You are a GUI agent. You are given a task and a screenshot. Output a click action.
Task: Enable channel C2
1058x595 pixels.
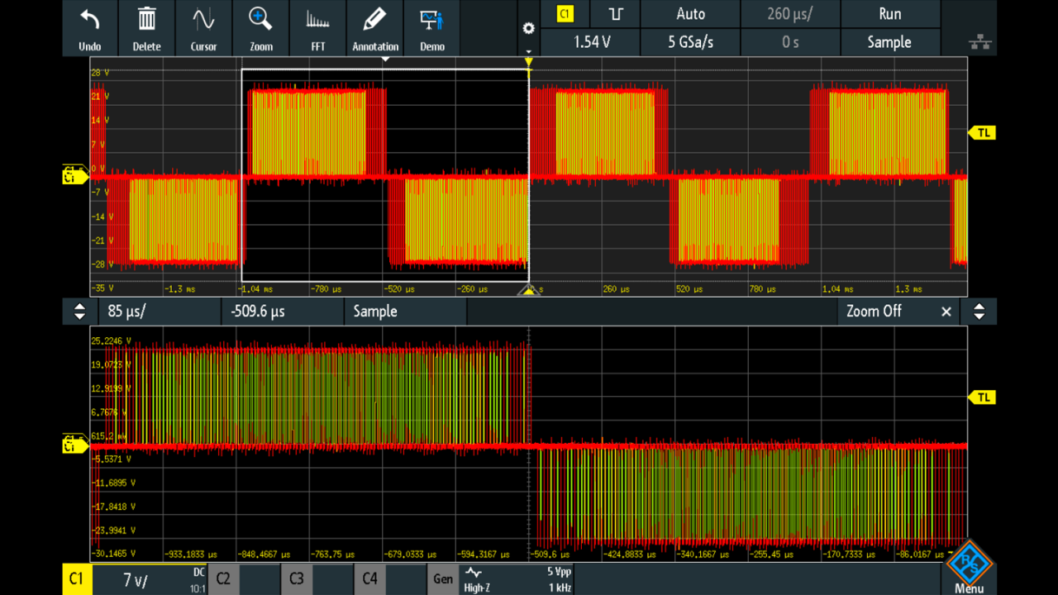(223, 579)
